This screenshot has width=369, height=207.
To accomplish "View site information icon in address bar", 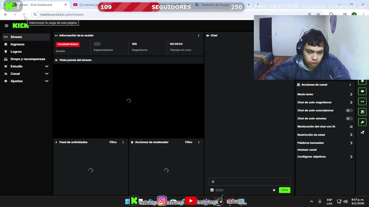I will [35, 14].
